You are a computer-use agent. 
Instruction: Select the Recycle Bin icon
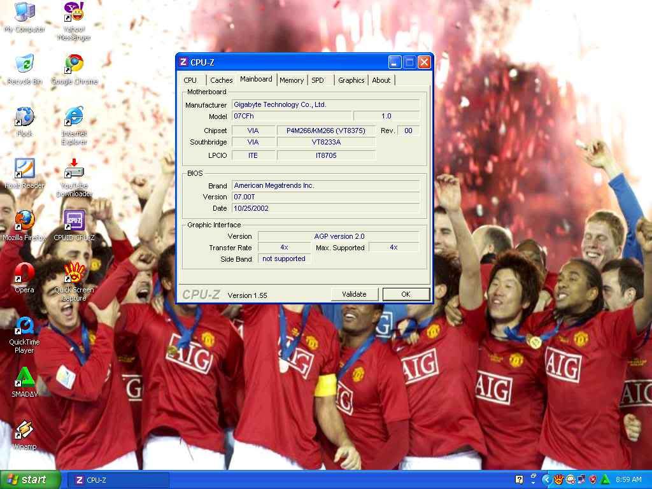pyautogui.click(x=24, y=69)
